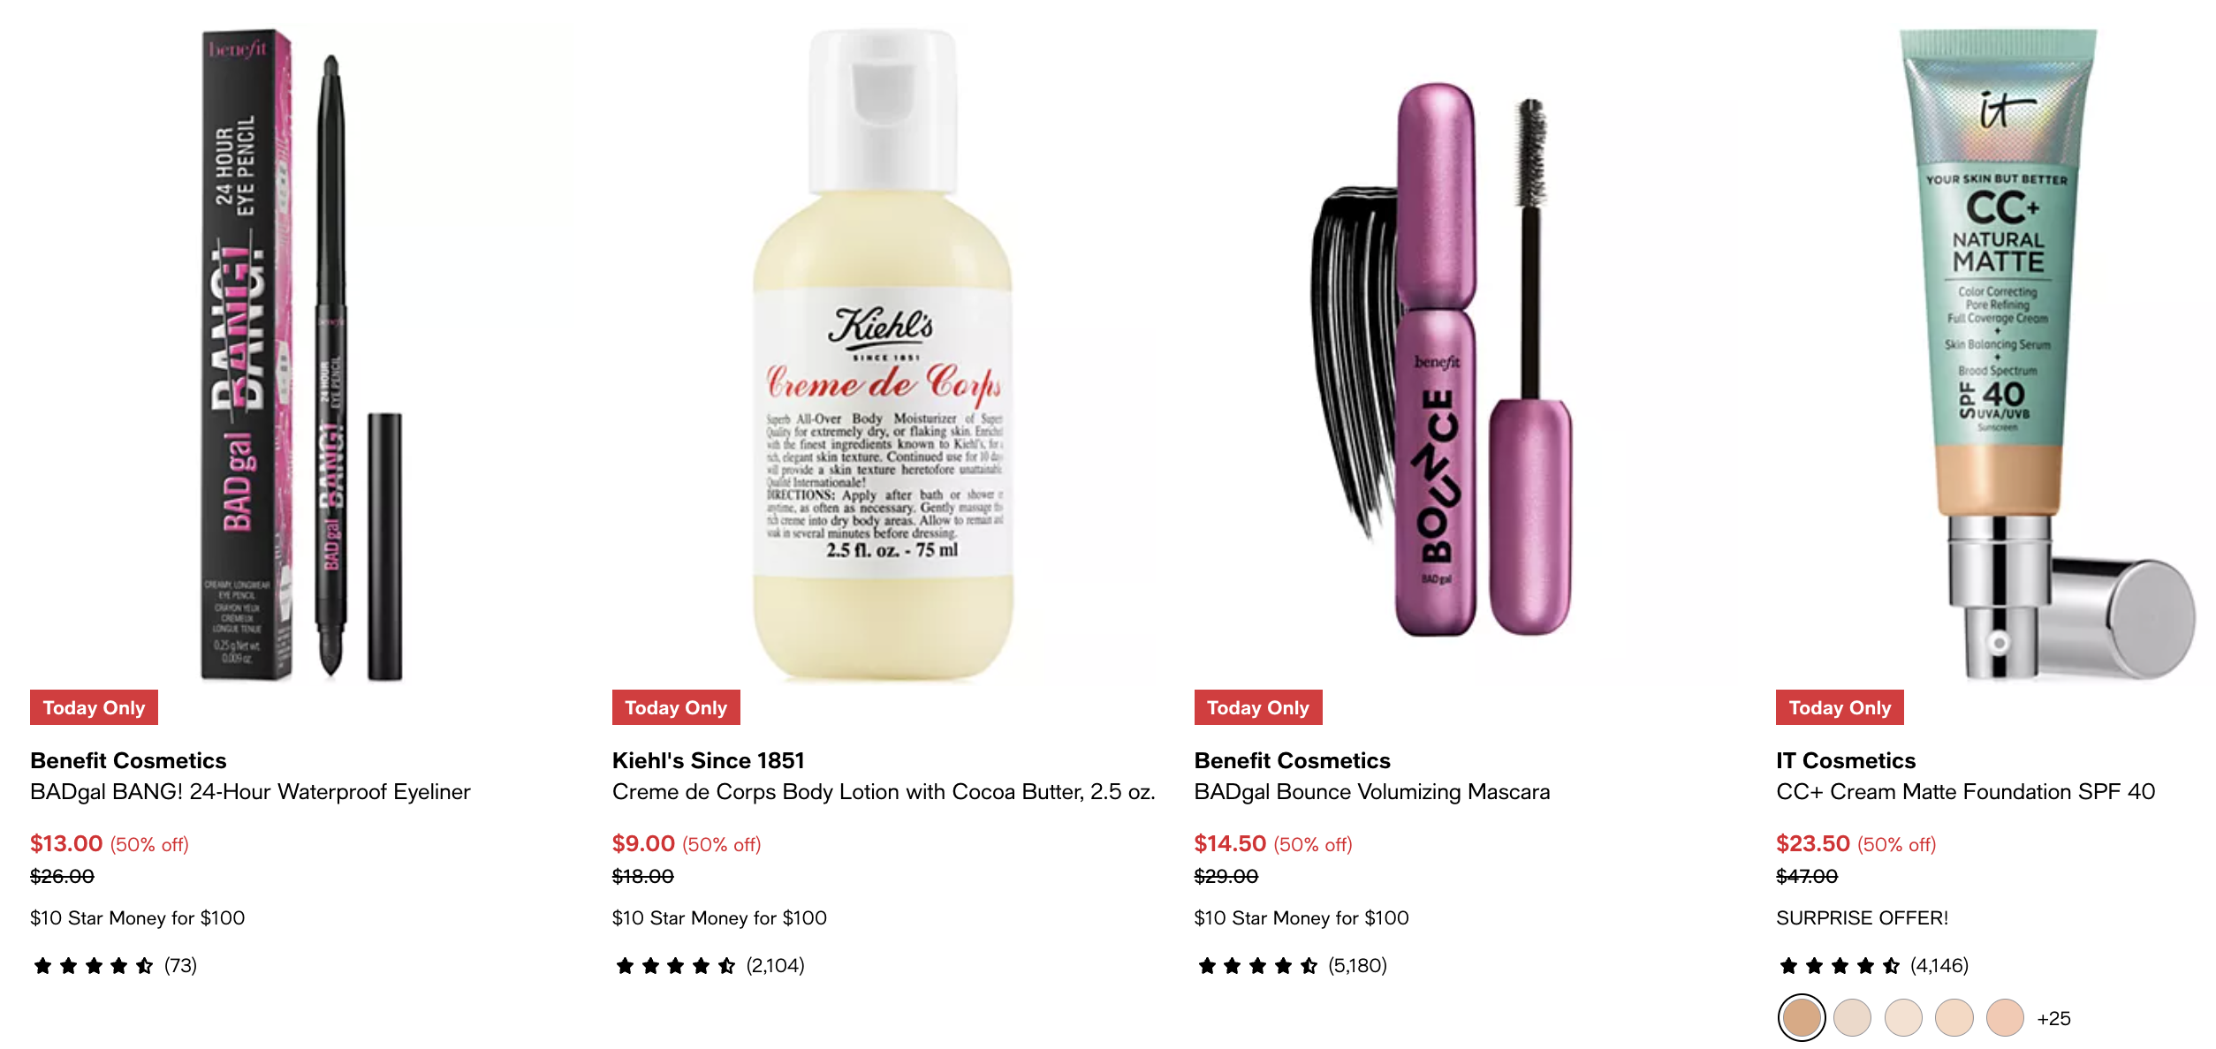Open the BADgal BANG! eyeliner product image
The image size is (2216, 1049).
pos(300,355)
